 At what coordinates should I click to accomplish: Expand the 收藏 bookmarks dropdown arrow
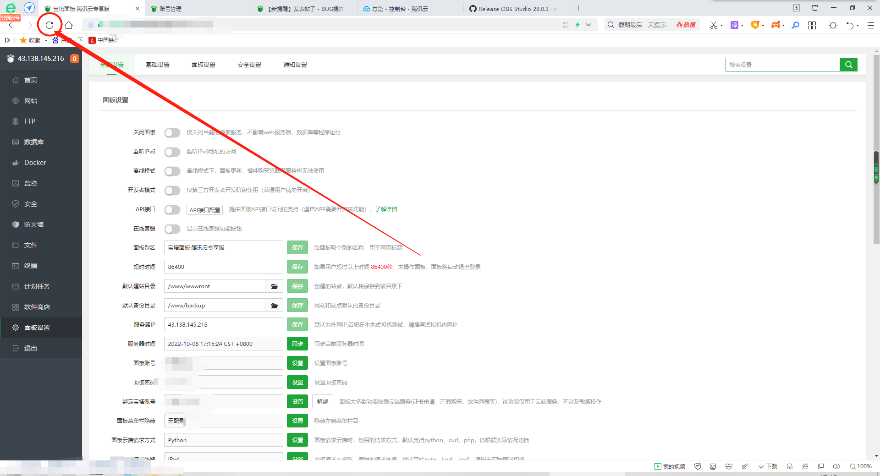coord(46,40)
